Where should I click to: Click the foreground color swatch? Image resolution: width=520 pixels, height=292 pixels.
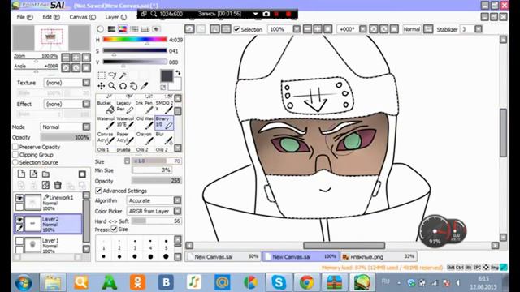coord(167,75)
